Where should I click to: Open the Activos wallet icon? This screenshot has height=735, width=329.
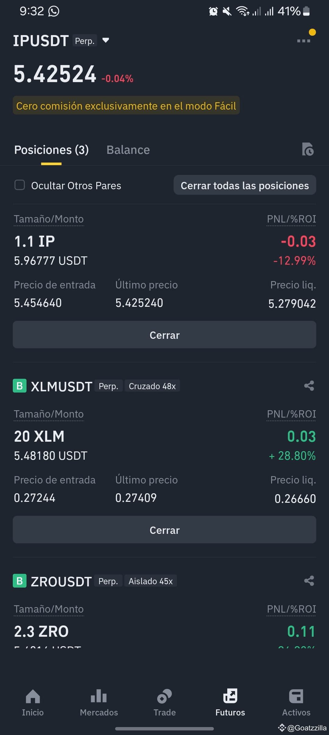point(296,696)
